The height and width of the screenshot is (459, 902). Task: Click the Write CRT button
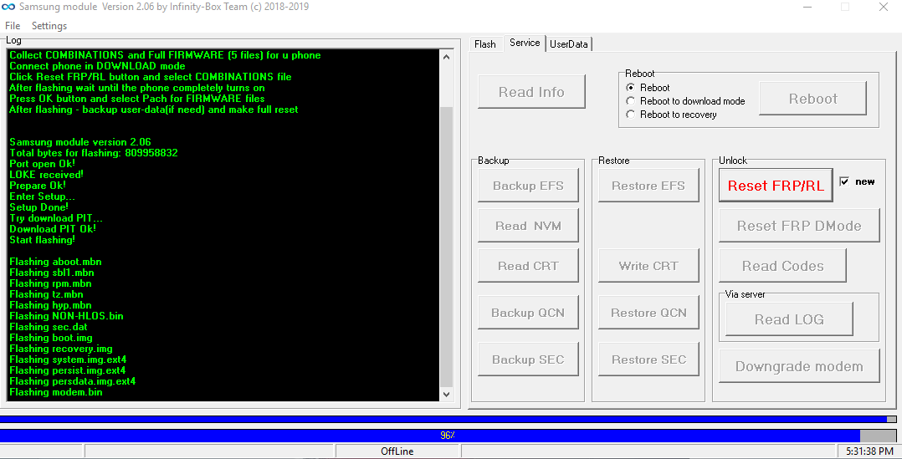[648, 266]
